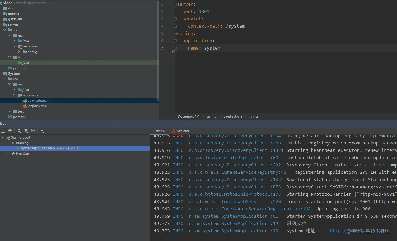This screenshot has height=241, width=397.
Task: Click the Open in New Tab services icon
Action: (33, 131)
